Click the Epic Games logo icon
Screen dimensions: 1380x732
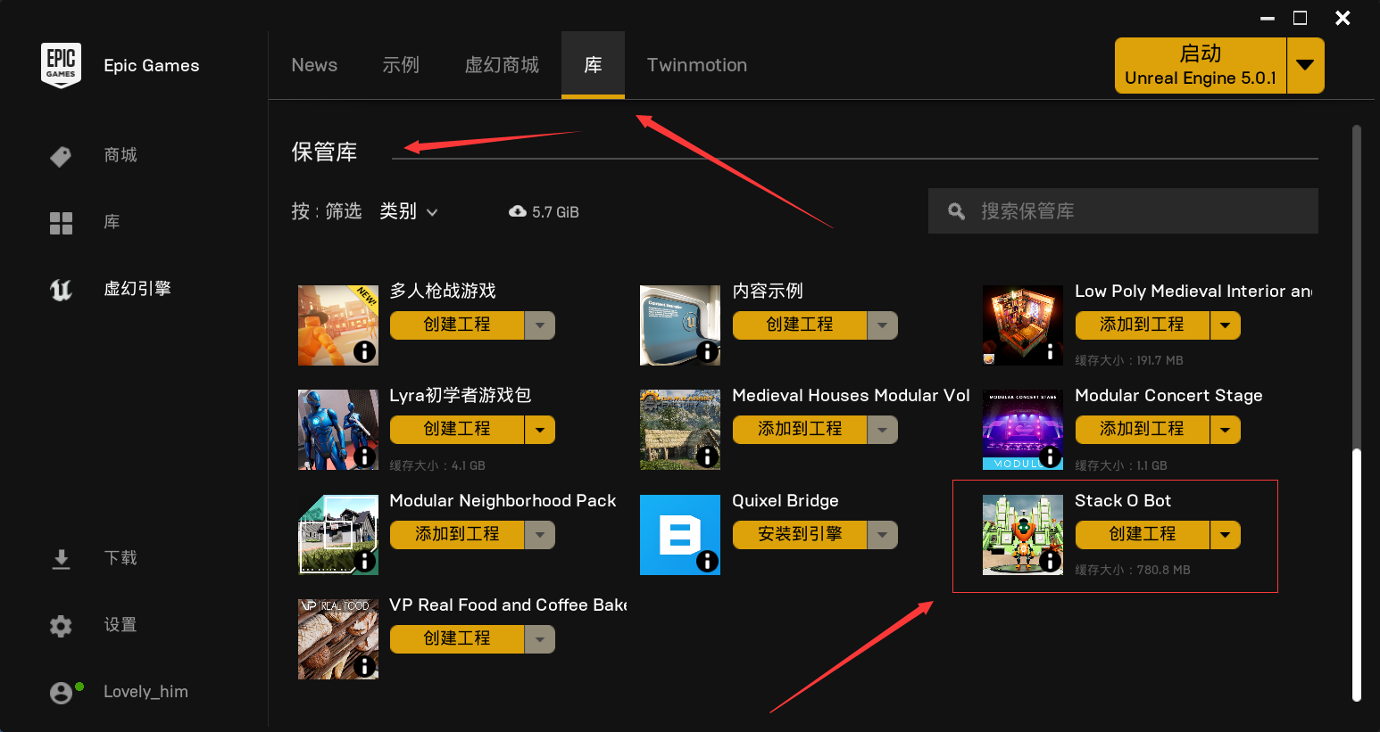point(61,65)
